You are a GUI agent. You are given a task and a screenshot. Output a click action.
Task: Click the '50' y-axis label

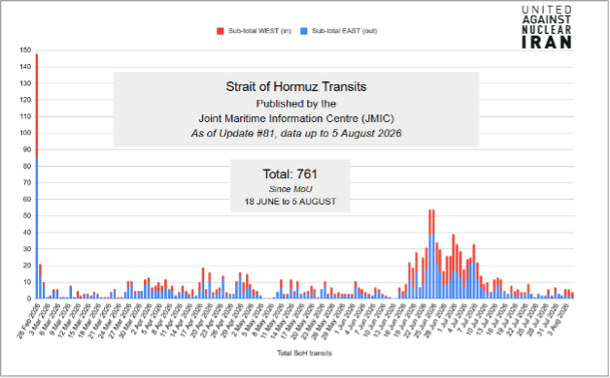27,216
